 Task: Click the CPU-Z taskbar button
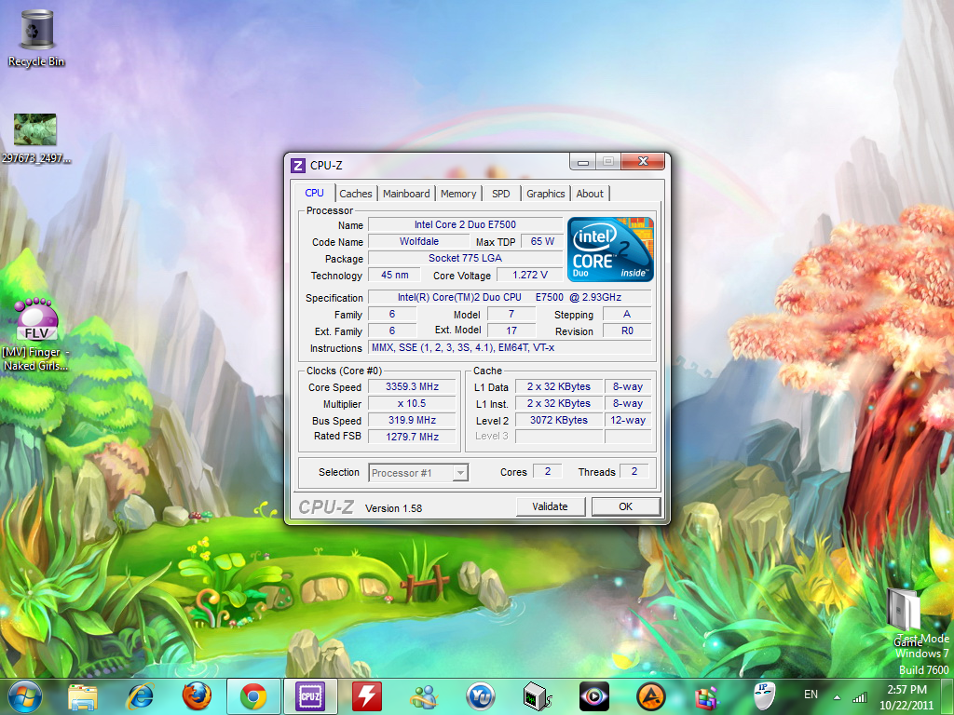[x=310, y=696]
